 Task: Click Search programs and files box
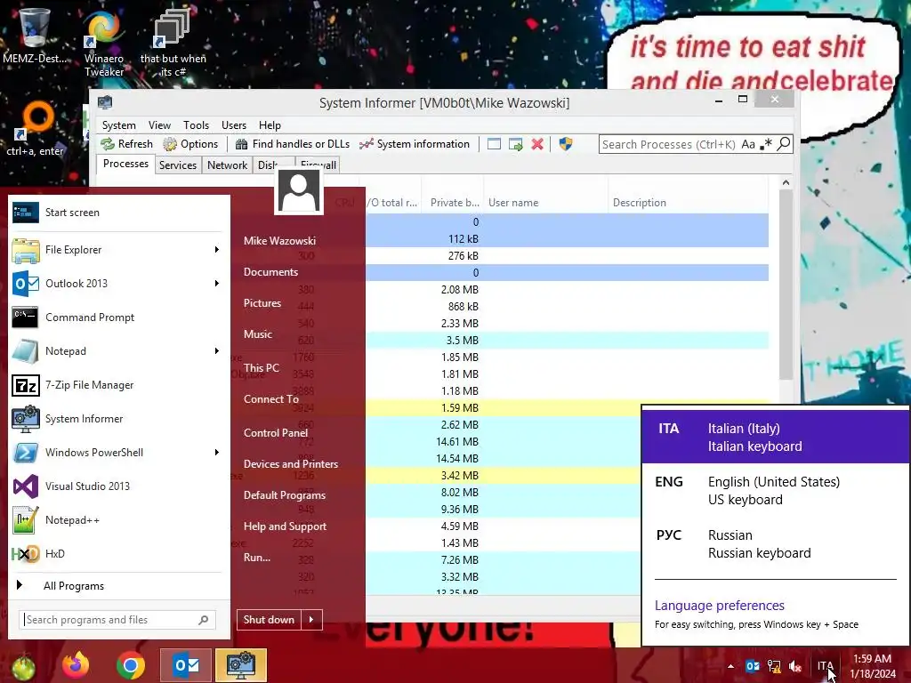[117, 620]
